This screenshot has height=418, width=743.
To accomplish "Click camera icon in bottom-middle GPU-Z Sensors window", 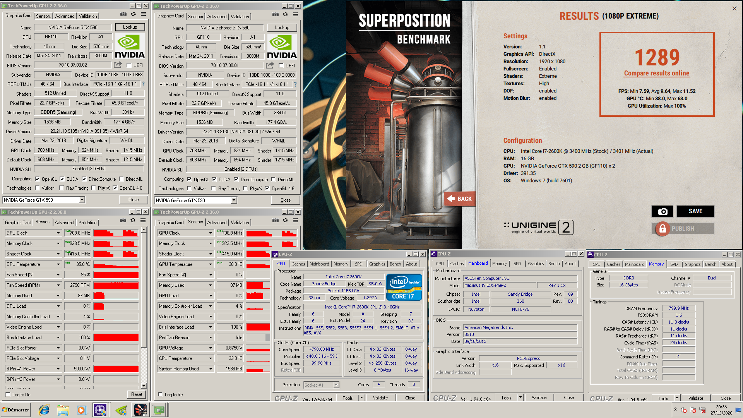I will [275, 220].
